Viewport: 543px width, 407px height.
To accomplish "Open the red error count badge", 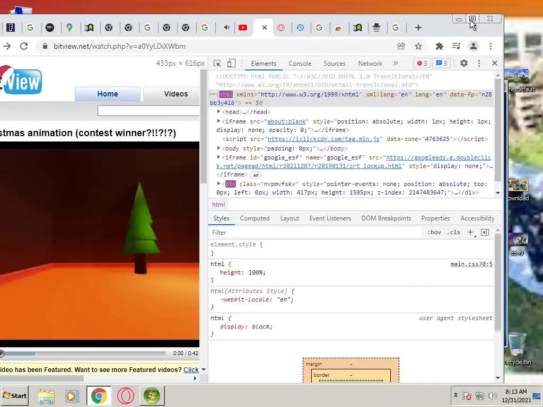I will click(x=422, y=64).
